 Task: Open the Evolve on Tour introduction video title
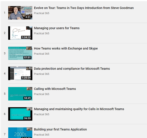click(84, 8)
